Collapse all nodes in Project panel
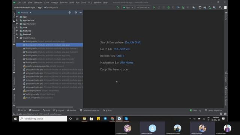240x135 pixels. tap(70, 12)
